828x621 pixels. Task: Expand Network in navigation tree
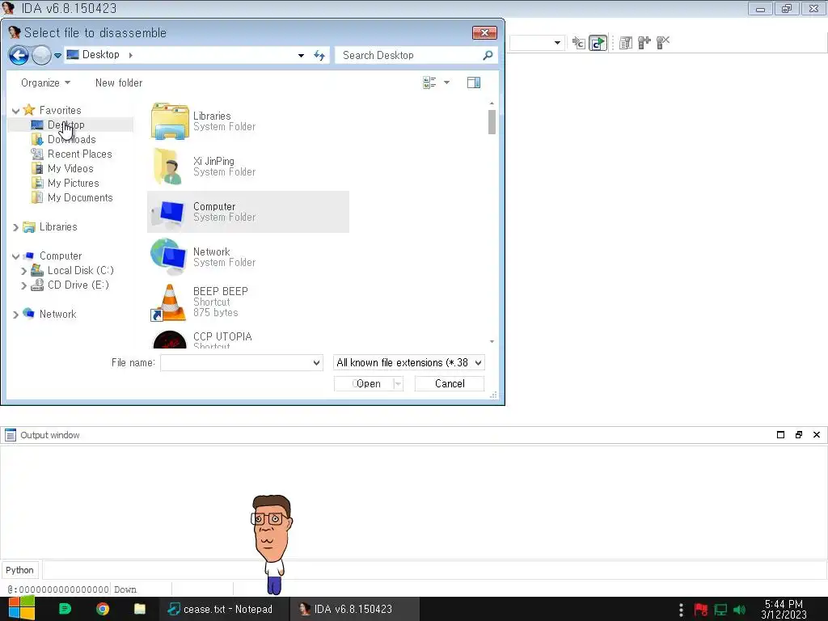(x=16, y=315)
